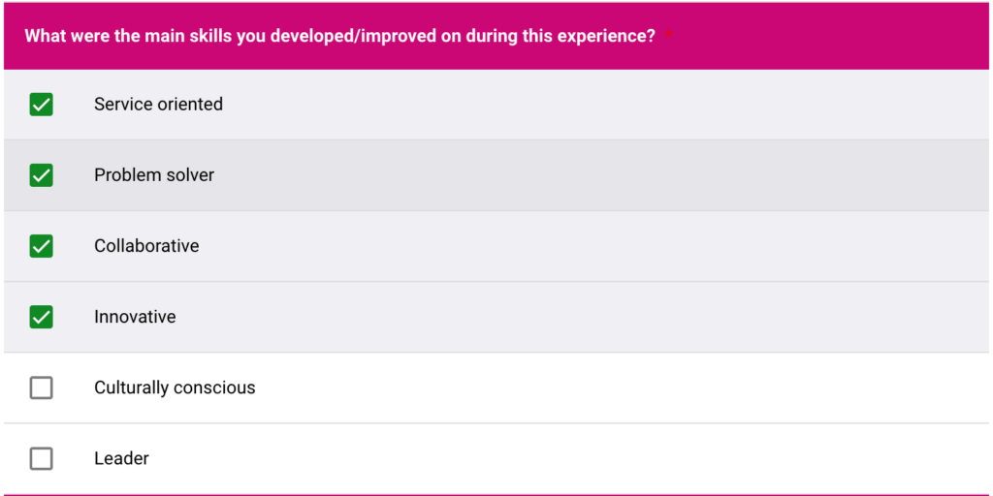Uncheck the Problem solver checkbox
The height and width of the screenshot is (496, 993).
41,175
